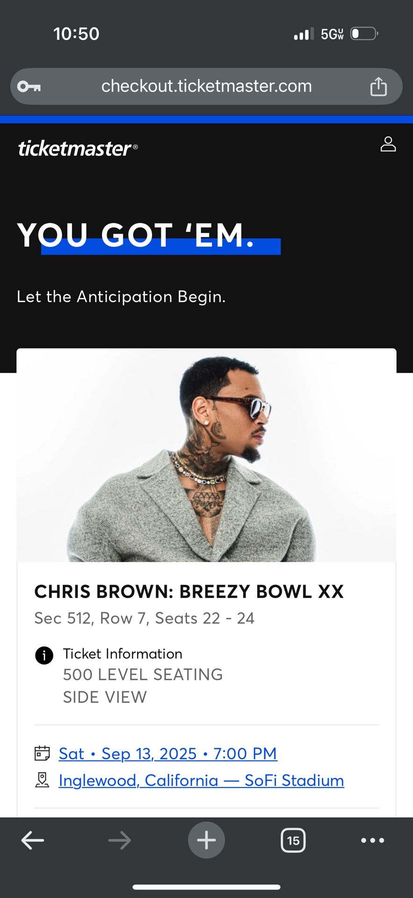This screenshot has height=898, width=413.
Task: Tap the key icon in address bar
Action: [x=29, y=87]
